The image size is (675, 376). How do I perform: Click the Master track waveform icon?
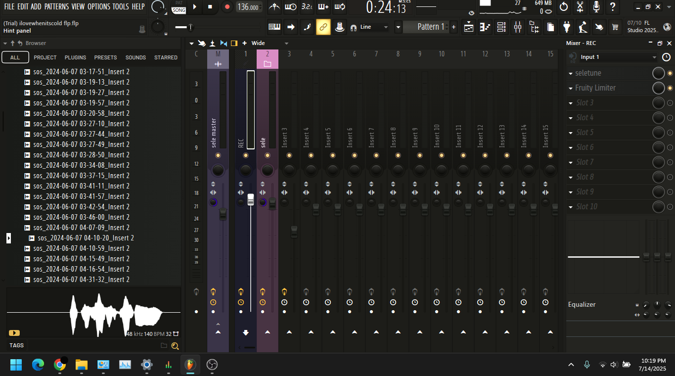(218, 64)
